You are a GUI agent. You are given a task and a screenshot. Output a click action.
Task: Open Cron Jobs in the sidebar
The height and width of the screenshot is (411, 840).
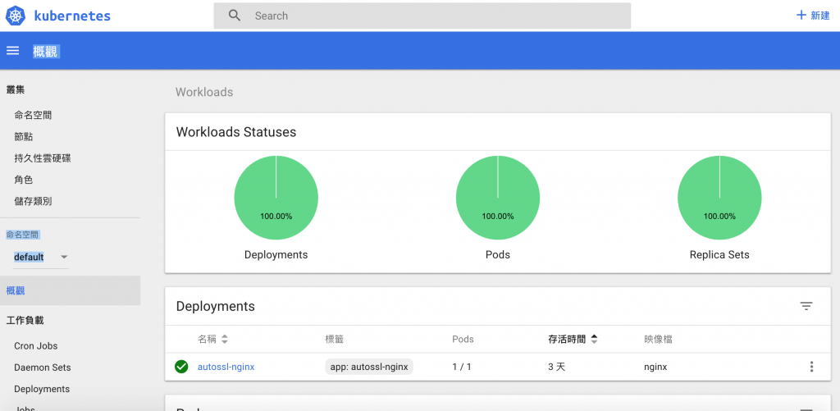[x=36, y=346]
